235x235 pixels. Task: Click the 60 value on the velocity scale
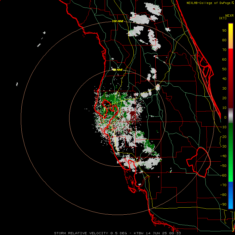(224, 60)
